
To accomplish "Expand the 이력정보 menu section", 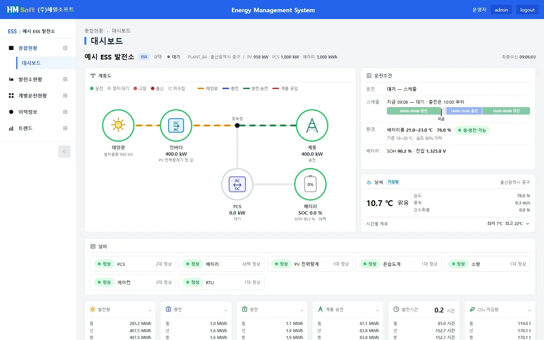I will click(65, 112).
